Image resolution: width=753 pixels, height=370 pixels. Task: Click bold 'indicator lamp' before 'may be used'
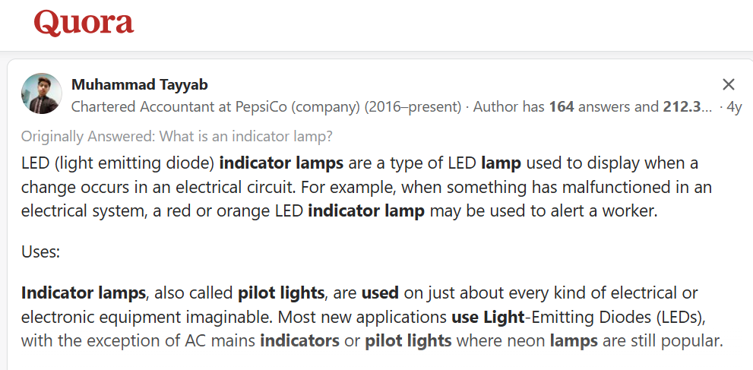(366, 211)
